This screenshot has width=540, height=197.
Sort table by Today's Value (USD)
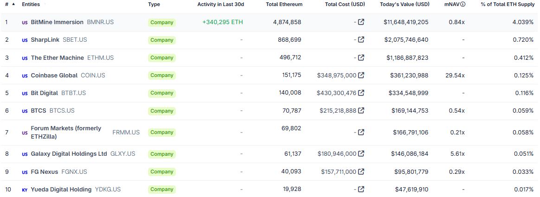(x=404, y=4)
